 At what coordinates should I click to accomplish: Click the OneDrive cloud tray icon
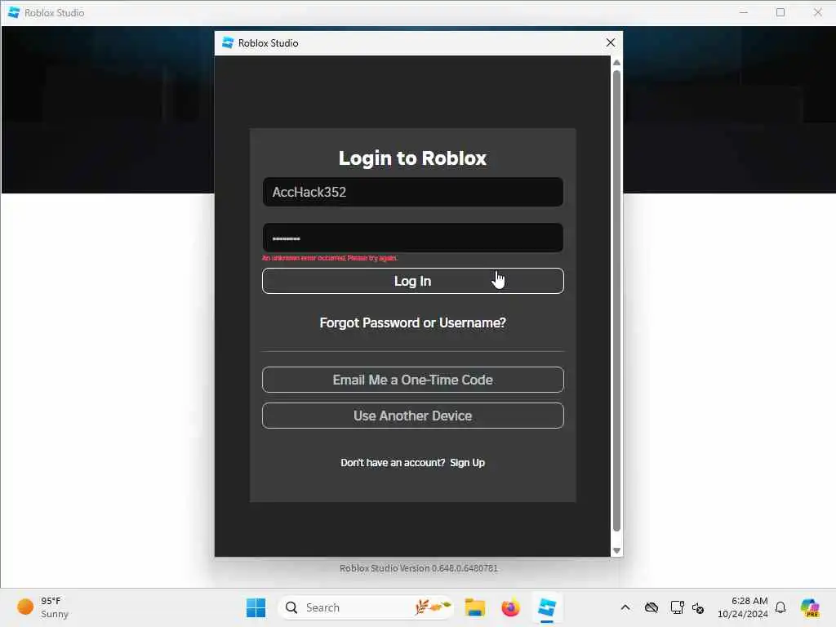click(651, 607)
